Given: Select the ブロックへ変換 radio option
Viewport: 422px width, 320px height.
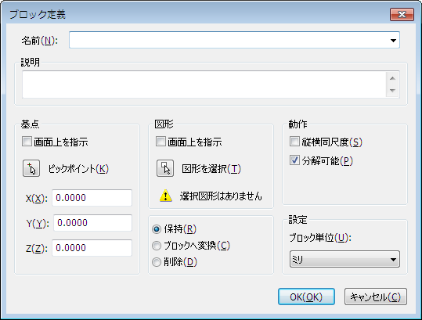Looking at the screenshot, I should [157, 246].
